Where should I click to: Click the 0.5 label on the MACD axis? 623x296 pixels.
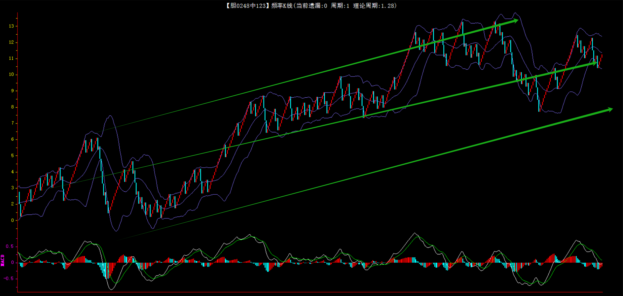[10, 247]
